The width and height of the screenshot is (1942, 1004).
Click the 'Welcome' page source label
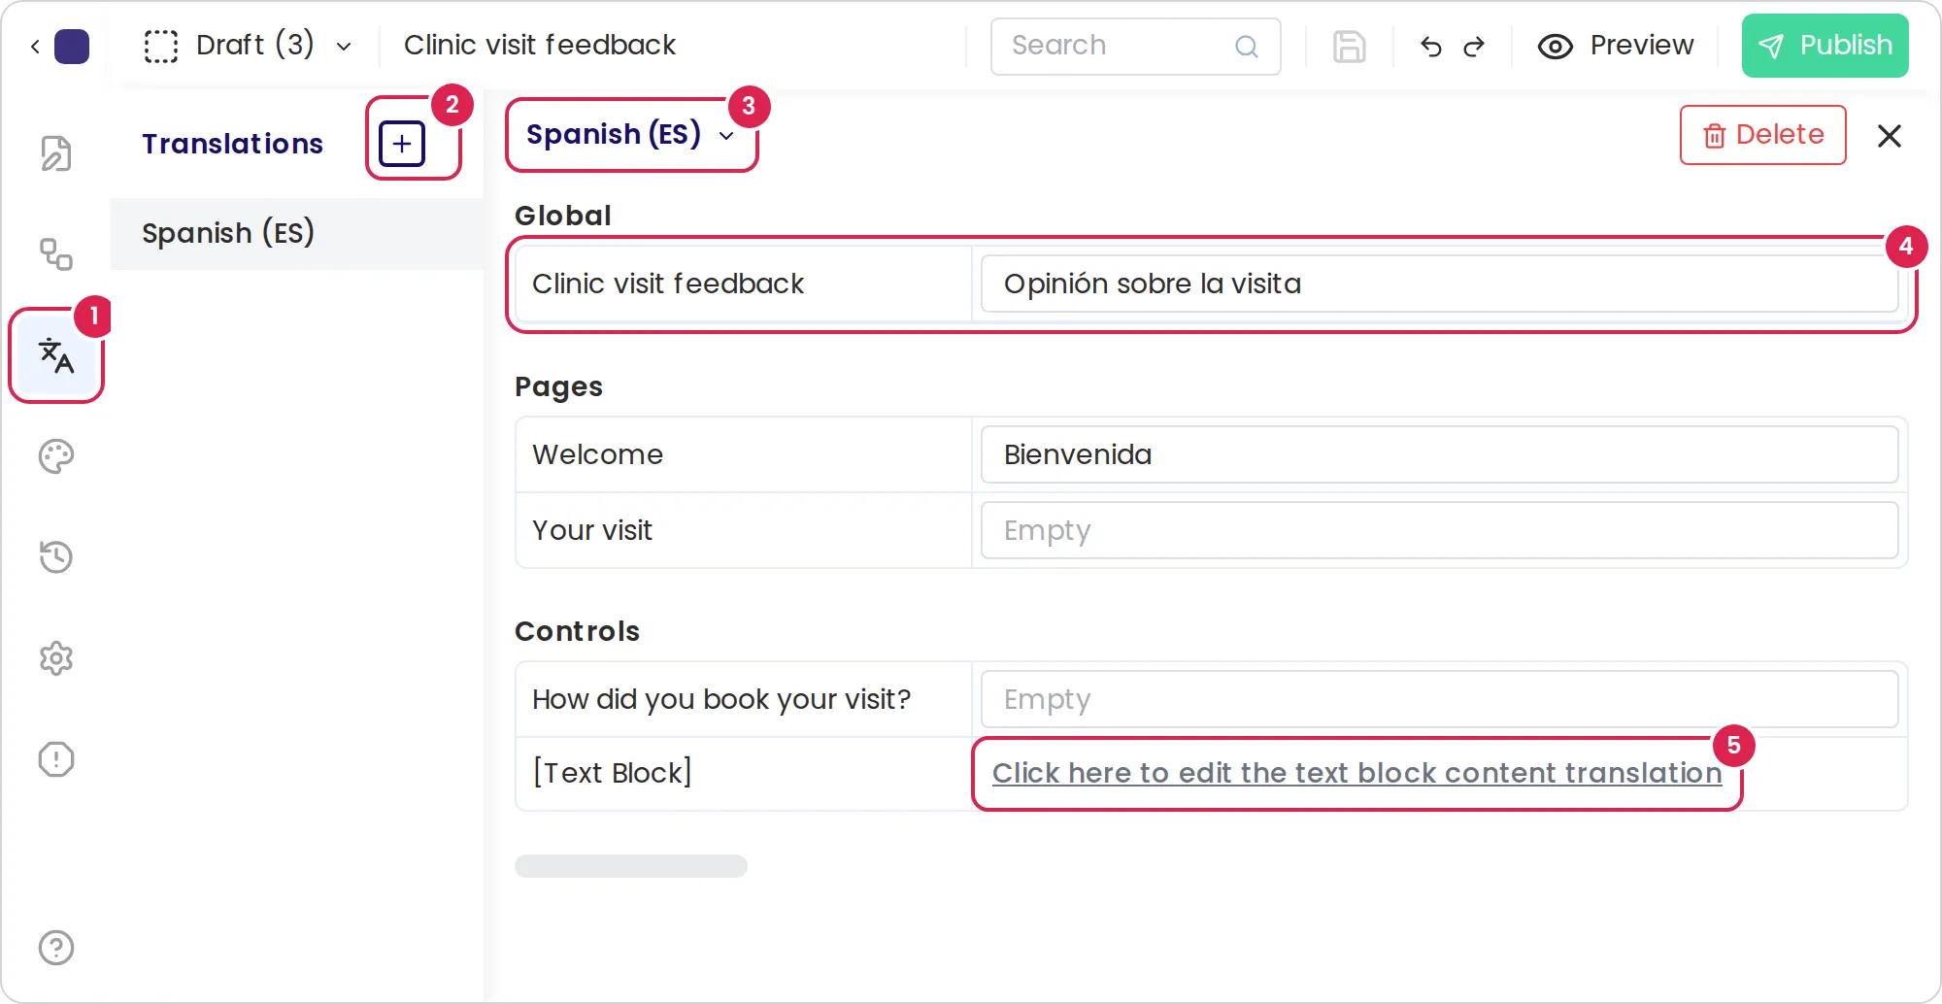click(x=597, y=454)
